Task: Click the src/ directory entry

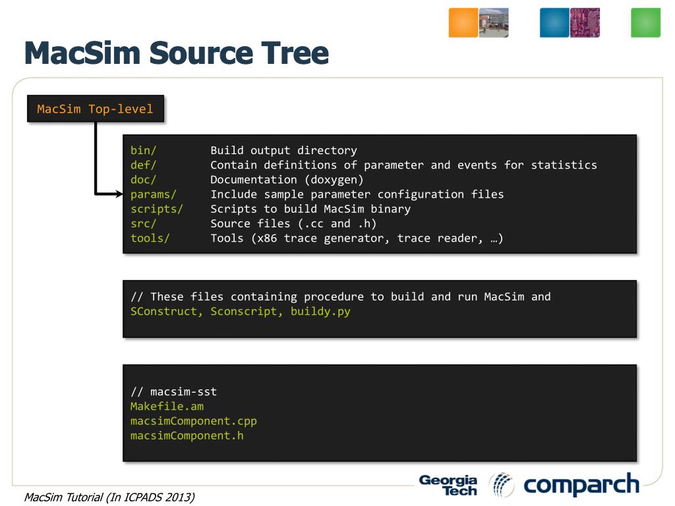Action: 143,224
